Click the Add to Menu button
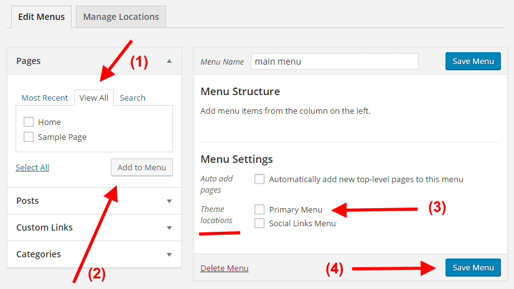Viewport: 514px width, 289px height. 142,167
